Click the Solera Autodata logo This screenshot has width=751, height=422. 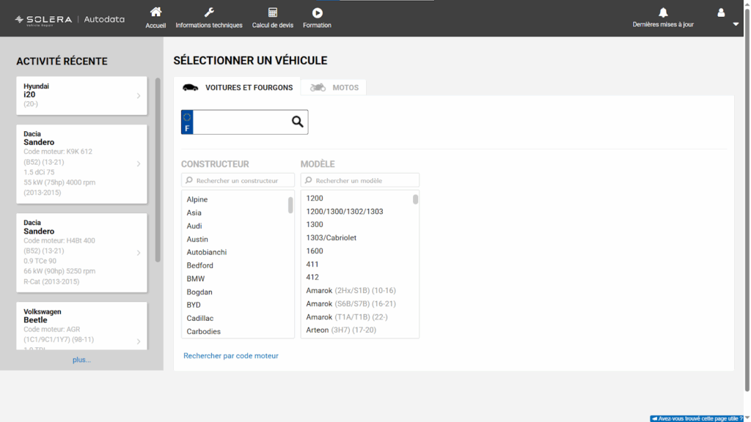pyautogui.click(x=70, y=20)
